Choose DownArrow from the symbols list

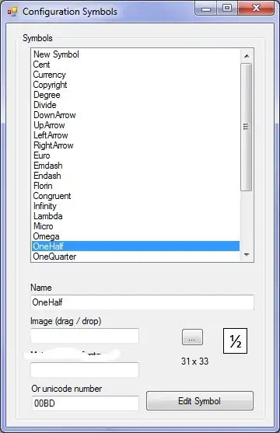click(135, 115)
